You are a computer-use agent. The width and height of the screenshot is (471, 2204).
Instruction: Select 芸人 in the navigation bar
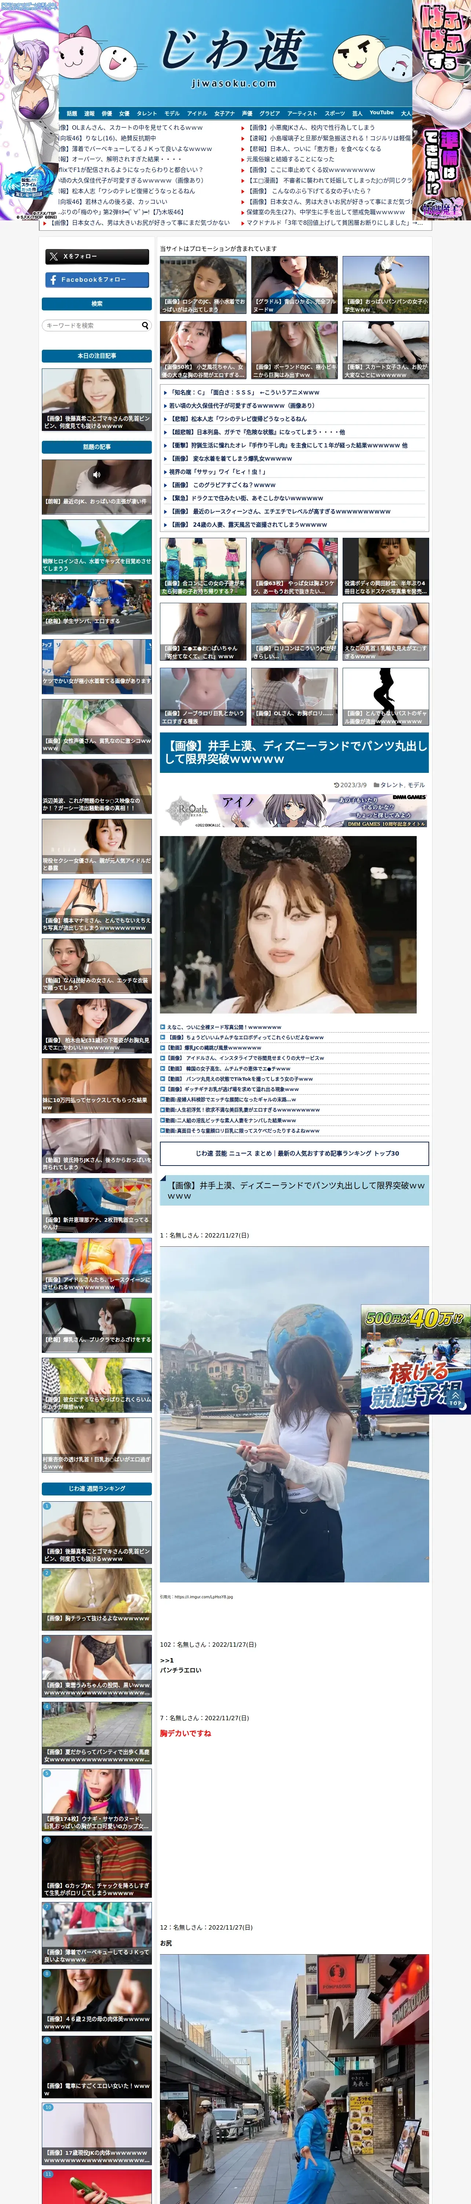pos(357,113)
